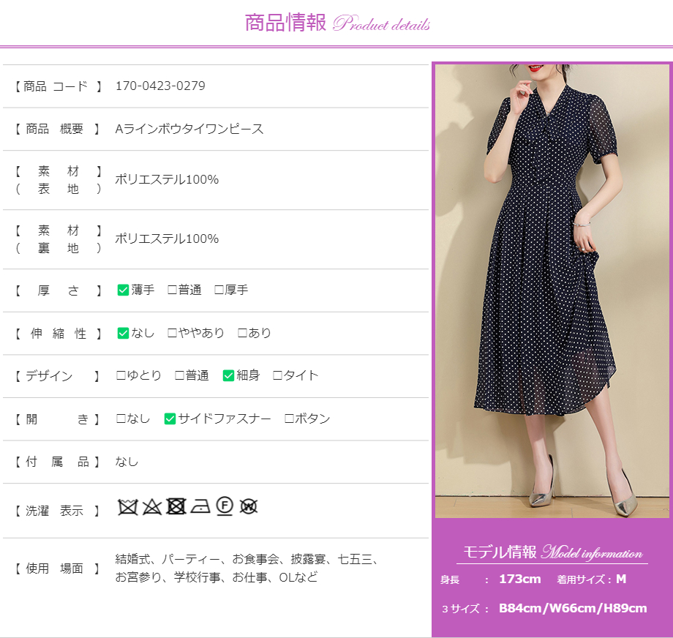Click the low-heat iron symbol
Viewport: 673px width, 638px height.
pyautogui.click(x=200, y=506)
